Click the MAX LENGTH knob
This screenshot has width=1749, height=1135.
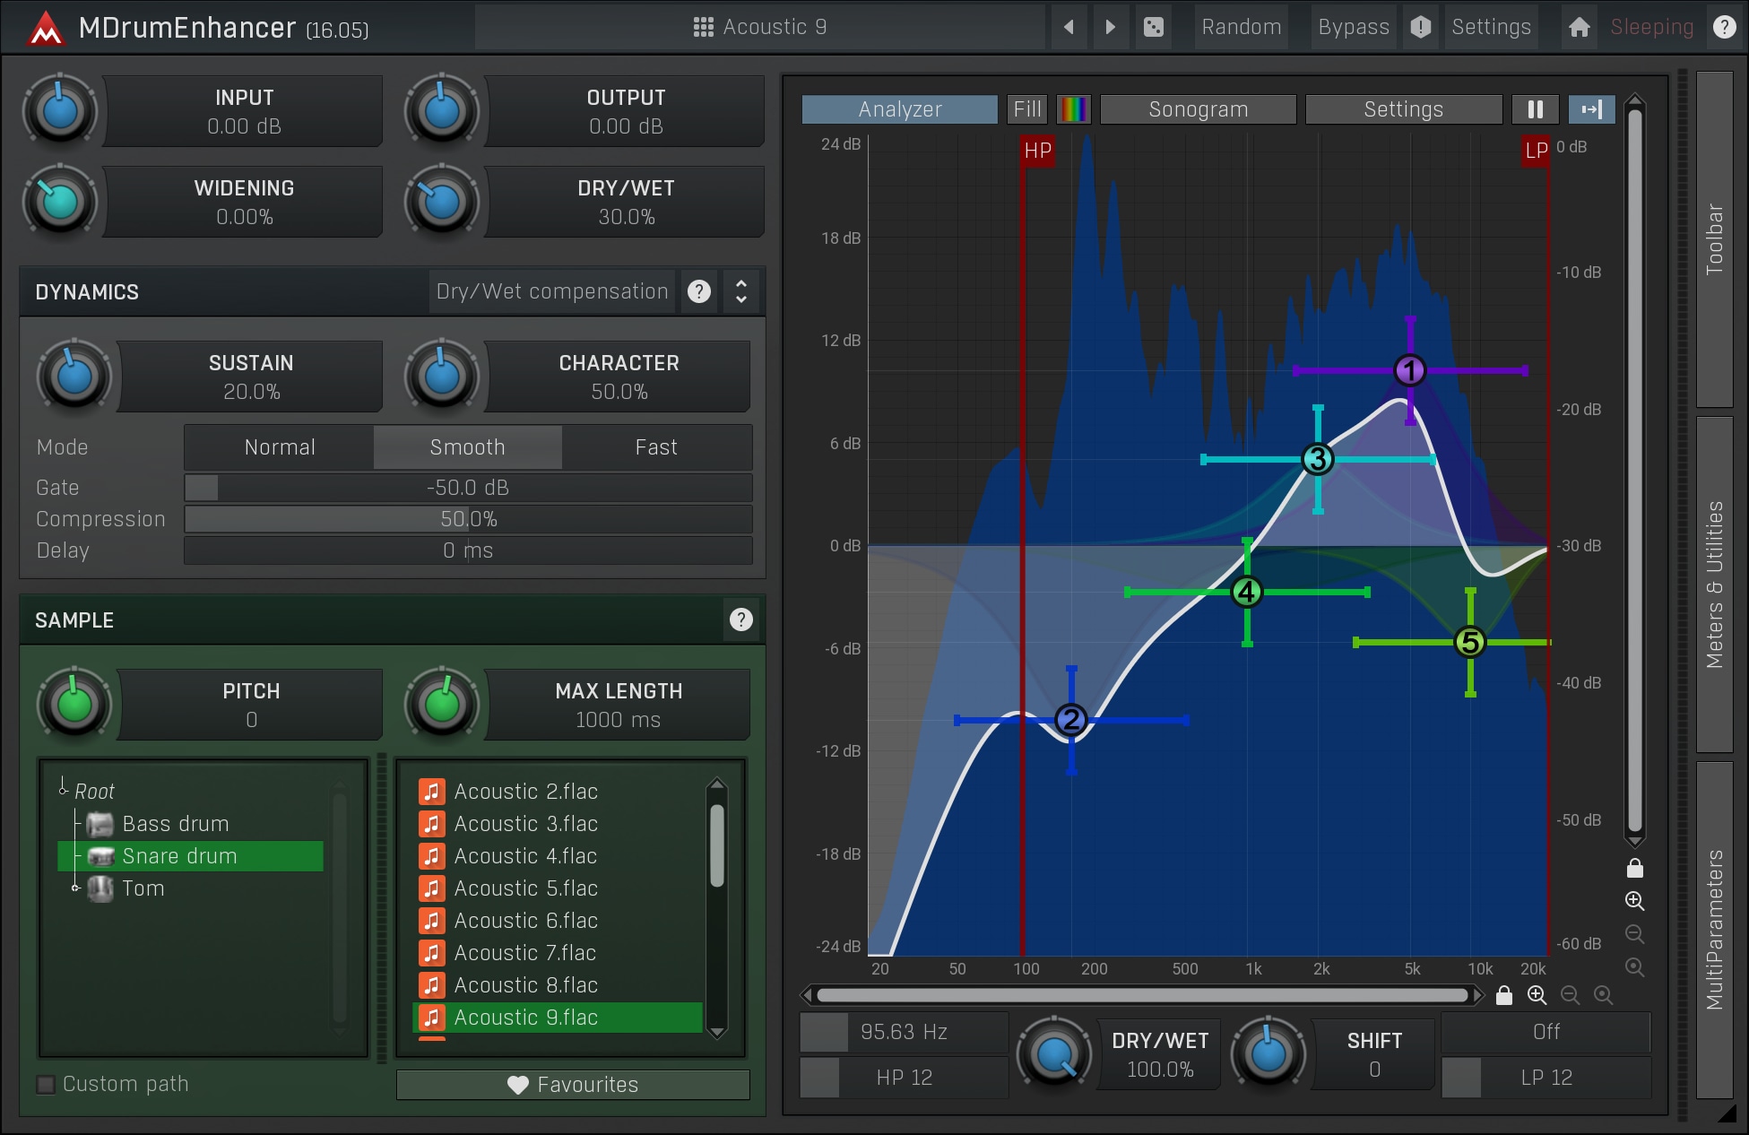tap(441, 705)
